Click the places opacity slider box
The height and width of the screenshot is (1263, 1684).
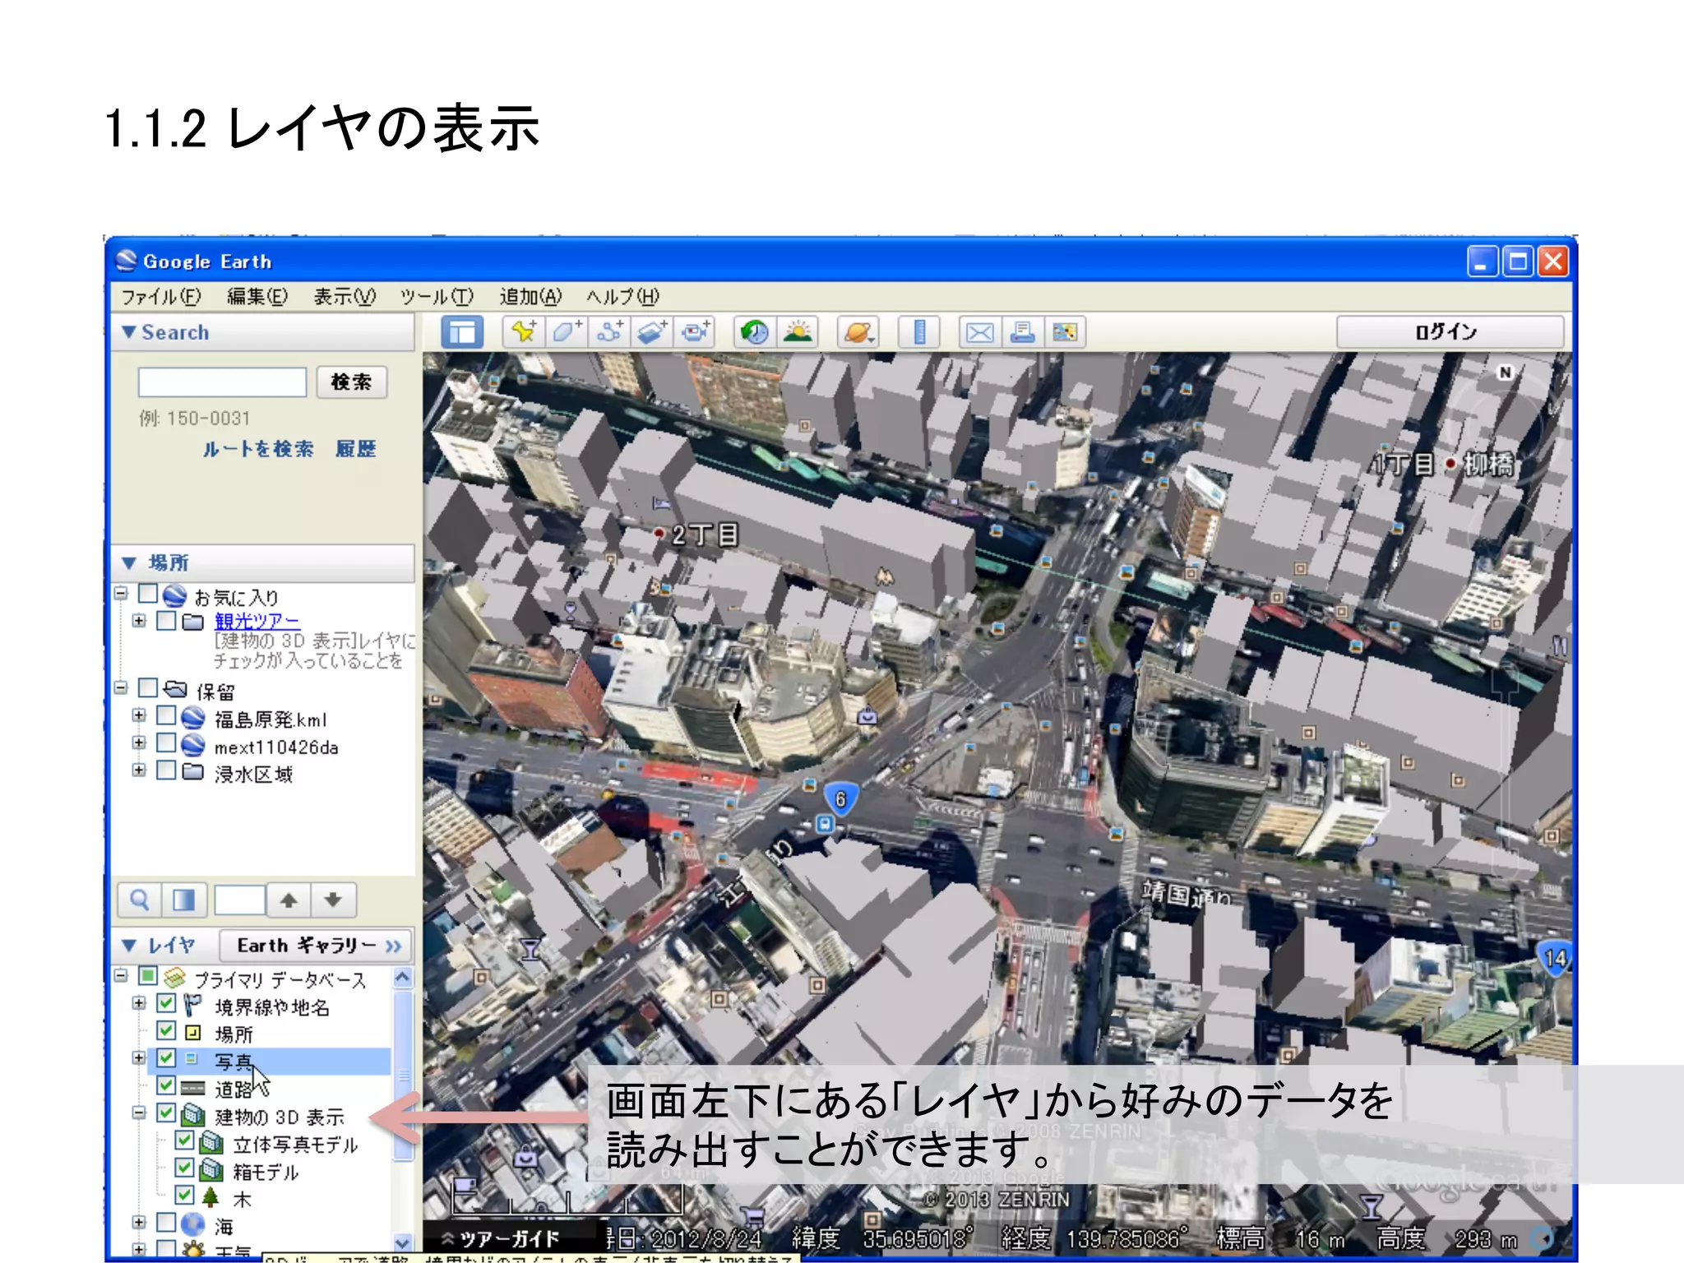click(239, 900)
